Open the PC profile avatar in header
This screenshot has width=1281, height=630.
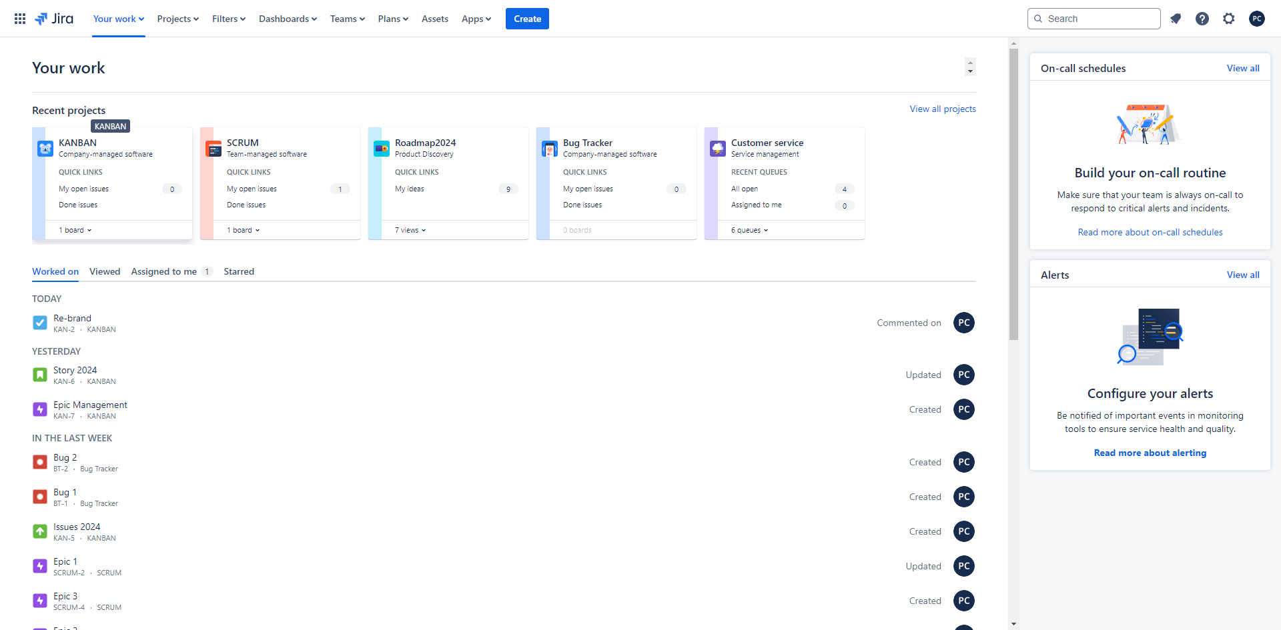click(x=1257, y=19)
